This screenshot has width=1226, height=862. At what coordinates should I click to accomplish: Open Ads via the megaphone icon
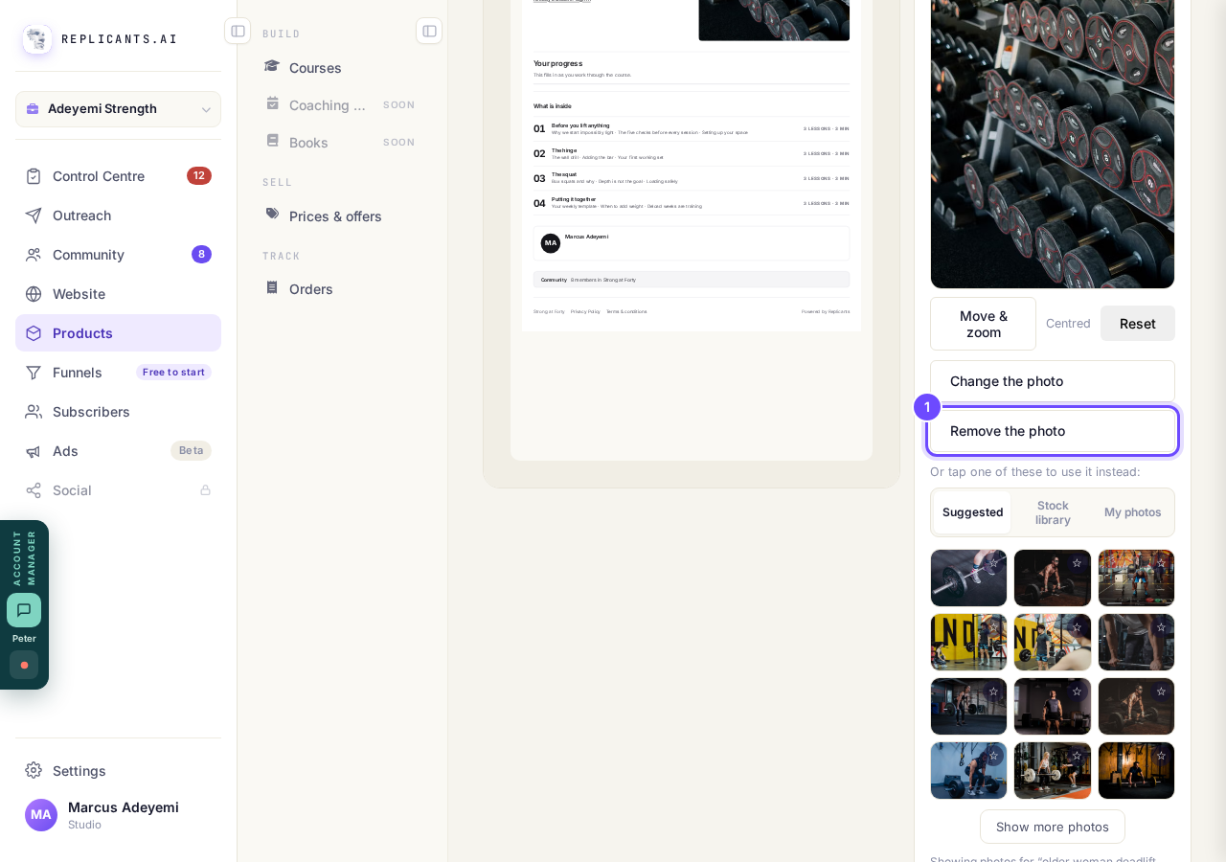(x=34, y=451)
